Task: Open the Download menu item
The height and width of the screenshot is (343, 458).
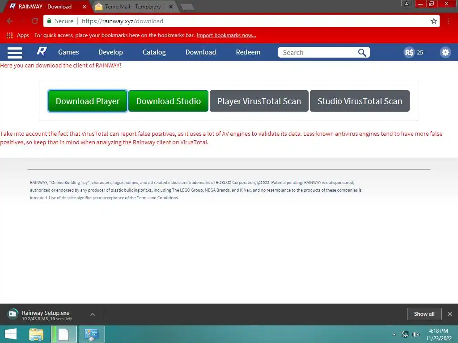Action: [201, 52]
